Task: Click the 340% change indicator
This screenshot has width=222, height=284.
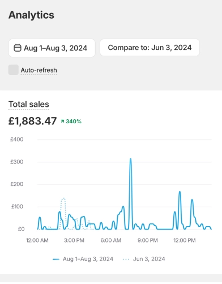Action: click(71, 122)
